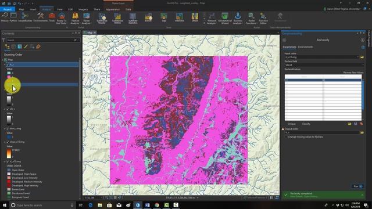List by Data Source in Contents
The height and width of the screenshot is (209, 372).
pos(13,46)
